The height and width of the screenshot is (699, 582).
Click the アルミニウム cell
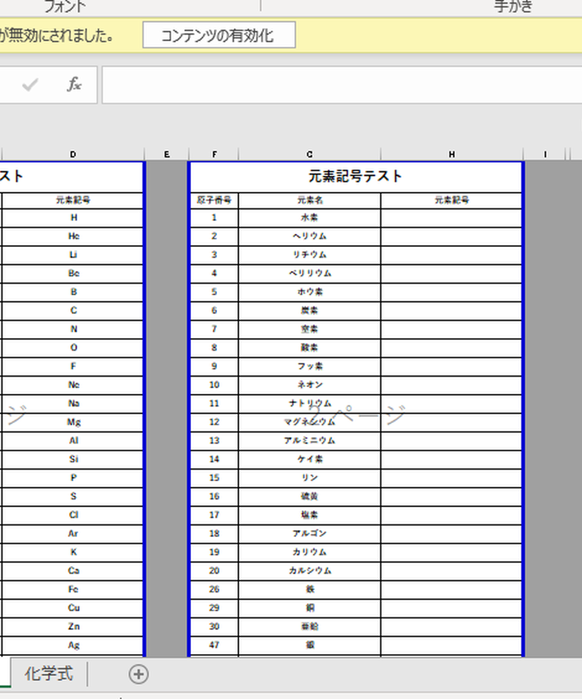point(309,441)
